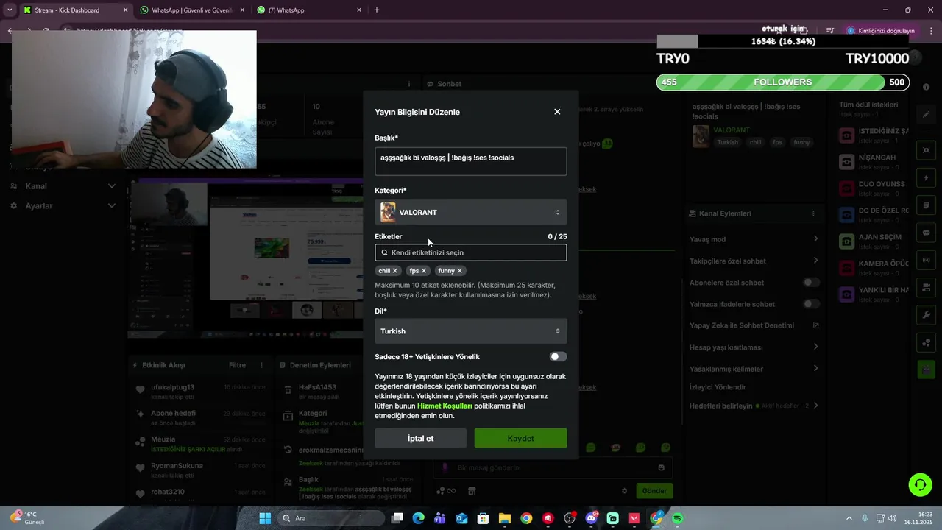Image resolution: width=942 pixels, height=530 pixels.
Task: Remove the chill tag
Action: [395, 271]
